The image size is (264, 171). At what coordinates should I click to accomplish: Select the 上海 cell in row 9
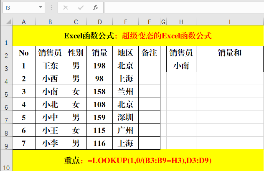click(126, 143)
